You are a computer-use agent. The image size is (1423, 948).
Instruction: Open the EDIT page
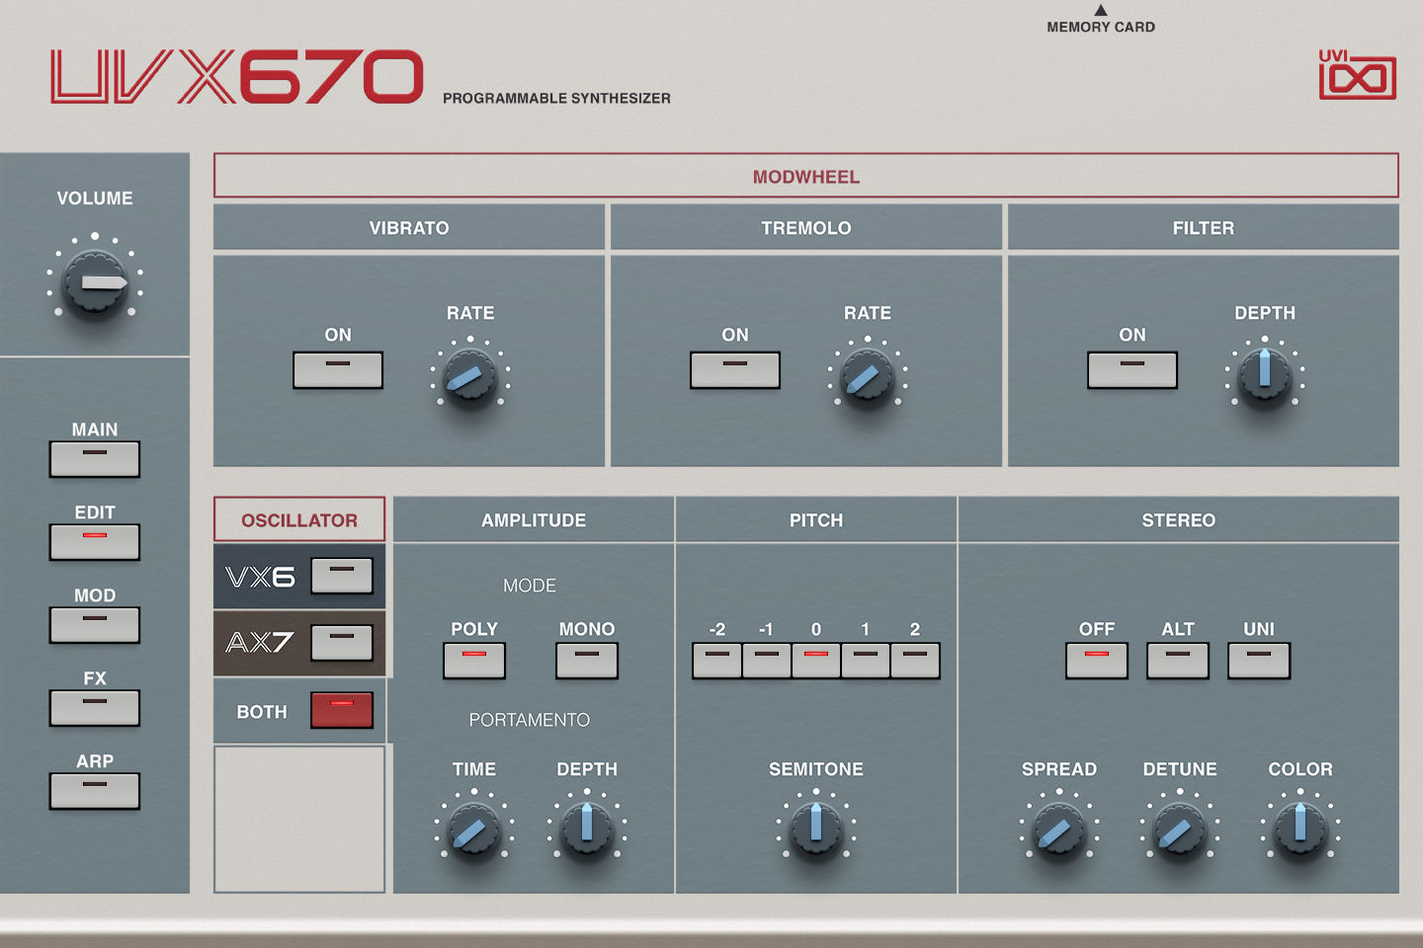click(x=94, y=542)
